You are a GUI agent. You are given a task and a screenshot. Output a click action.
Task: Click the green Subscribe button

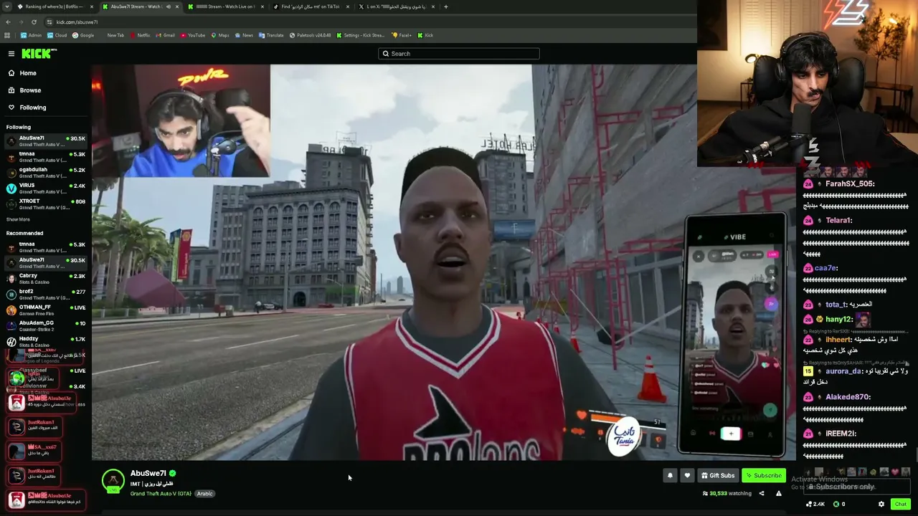pyautogui.click(x=763, y=475)
